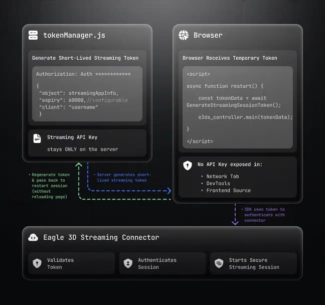This screenshot has height=305, width=325.
Task: Click the globe icon beside Browser
Action: pos(184,35)
